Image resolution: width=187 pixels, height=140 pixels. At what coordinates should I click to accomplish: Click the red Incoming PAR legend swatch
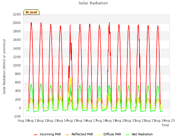[x=36, y=135]
